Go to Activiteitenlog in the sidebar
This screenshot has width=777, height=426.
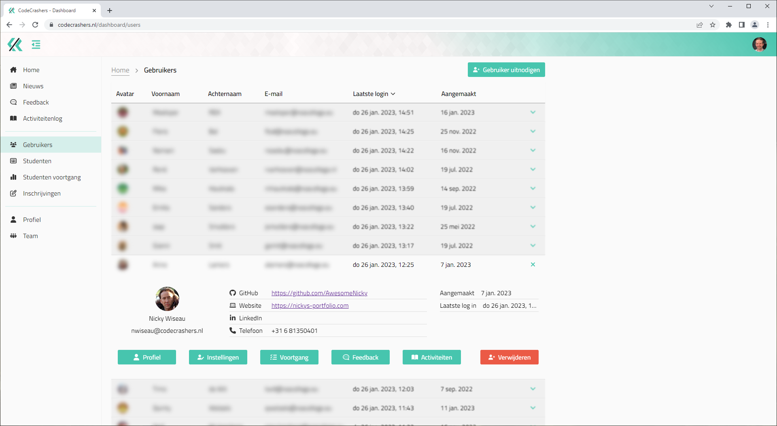[x=42, y=119]
